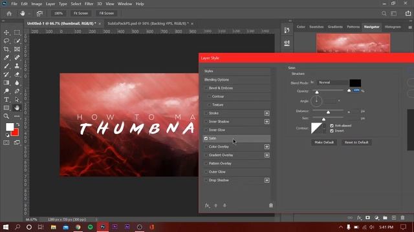Screen dimensions: 414x232
Task: Select the Eyedropper tool
Action: tap(6, 57)
